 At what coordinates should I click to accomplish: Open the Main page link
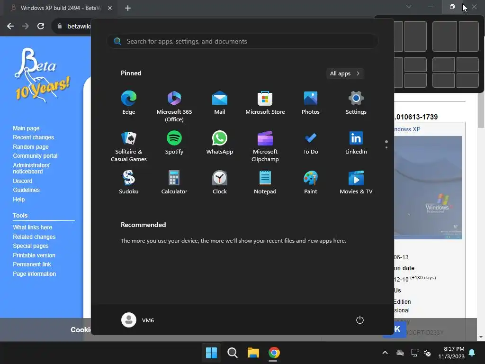point(26,128)
